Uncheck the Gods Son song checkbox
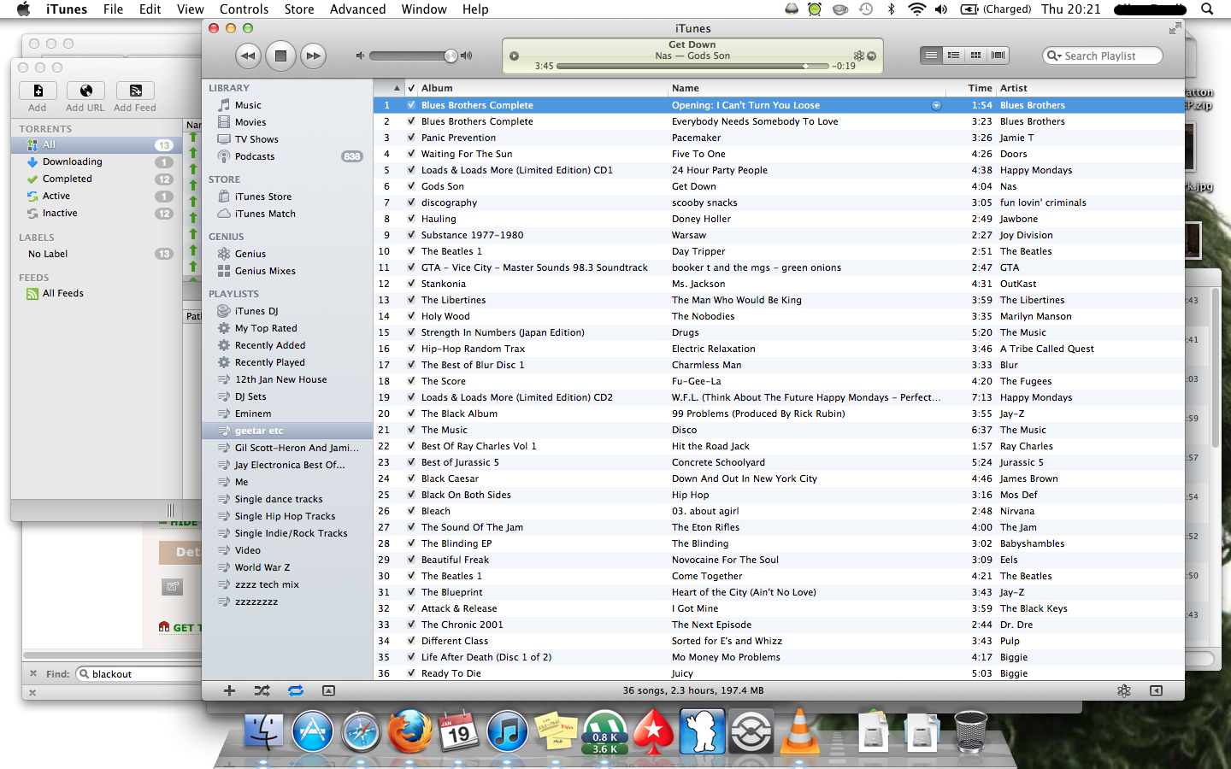The width and height of the screenshot is (1231, 769). (x=411, y=186)
